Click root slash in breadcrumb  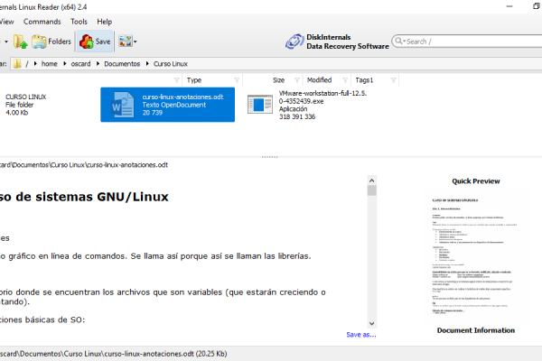26,64
